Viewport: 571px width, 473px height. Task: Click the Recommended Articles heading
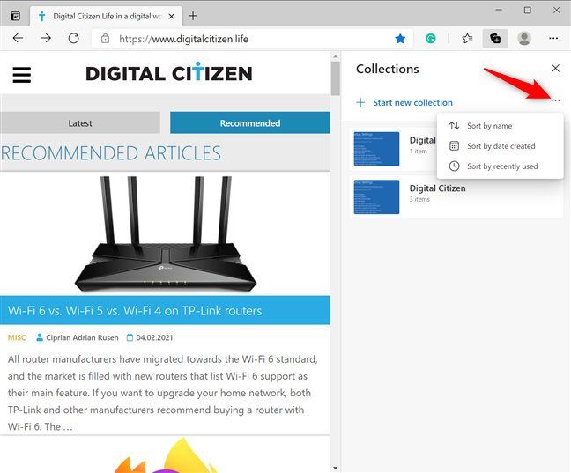[111, 153]
